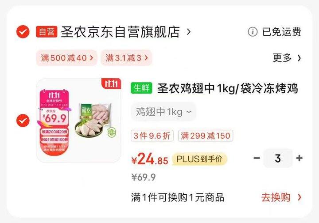The height and width of the screenshot is (223, 319).
Task: View the PLUS到手价 price details
Action: 199,159
